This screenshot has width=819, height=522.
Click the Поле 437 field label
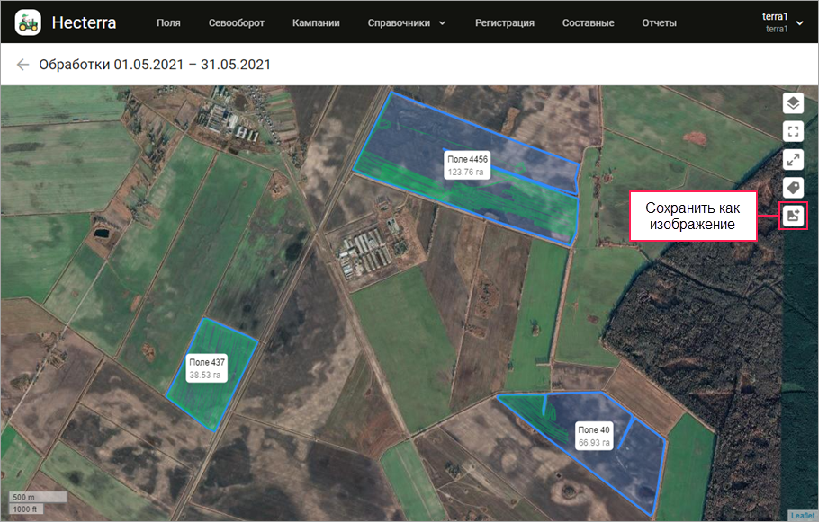[x=207, y=368]
